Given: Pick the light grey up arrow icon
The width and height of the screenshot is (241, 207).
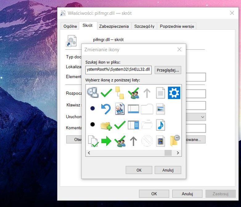Looking at the screenshot, I should 147,93.
